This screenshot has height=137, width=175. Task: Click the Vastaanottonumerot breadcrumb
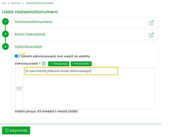click(39, 3)
